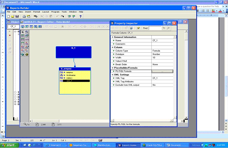The image size is (228, 148).
Task: Click the Mail icon next to Print
Action: [29, 16]
